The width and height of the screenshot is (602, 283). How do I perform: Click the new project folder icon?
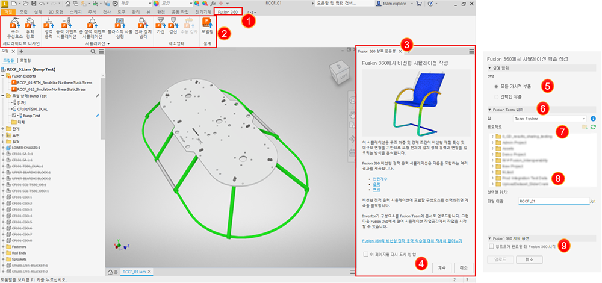click(x=585, y=126)
